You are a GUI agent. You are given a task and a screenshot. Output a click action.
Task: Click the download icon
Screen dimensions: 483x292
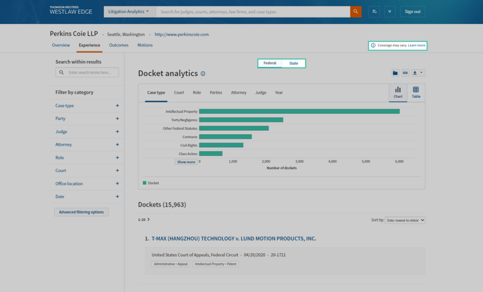415,73
